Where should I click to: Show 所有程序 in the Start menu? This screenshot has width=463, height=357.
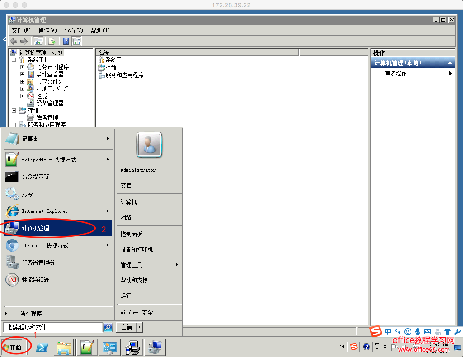[x=58, y=314]
